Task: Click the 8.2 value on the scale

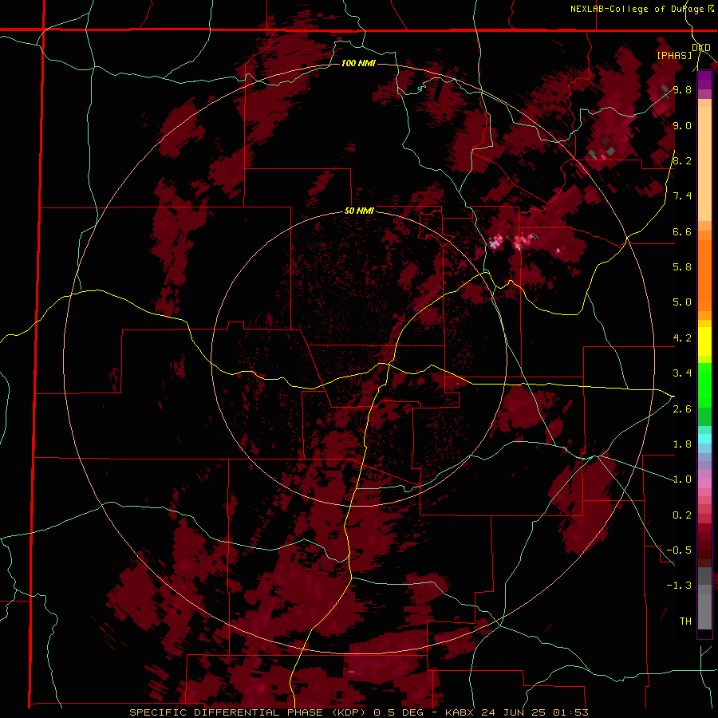Action: click(682, 160)
